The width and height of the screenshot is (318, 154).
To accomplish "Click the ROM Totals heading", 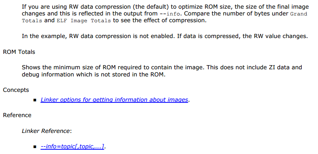I will tap(19, 52).
